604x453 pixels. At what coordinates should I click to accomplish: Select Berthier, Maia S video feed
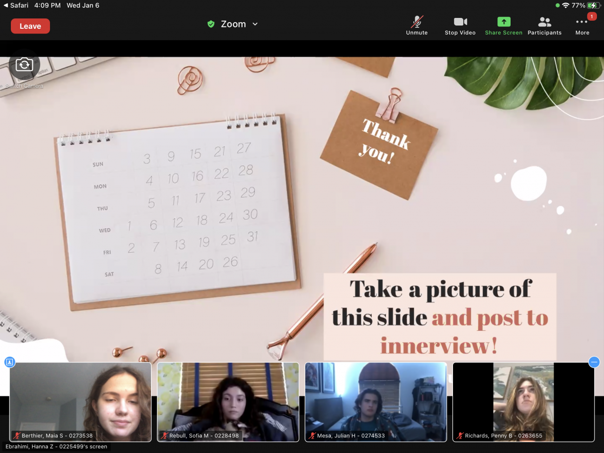click(x=81, y=402)
